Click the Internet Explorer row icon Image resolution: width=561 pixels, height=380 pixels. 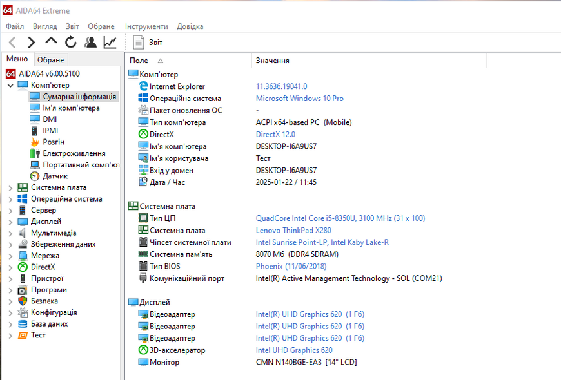click(x=143, y=86)
